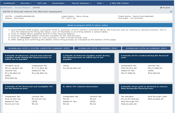Click Integrated Tax ₹36,39,972.69 in tile 6

coord(129,68)
